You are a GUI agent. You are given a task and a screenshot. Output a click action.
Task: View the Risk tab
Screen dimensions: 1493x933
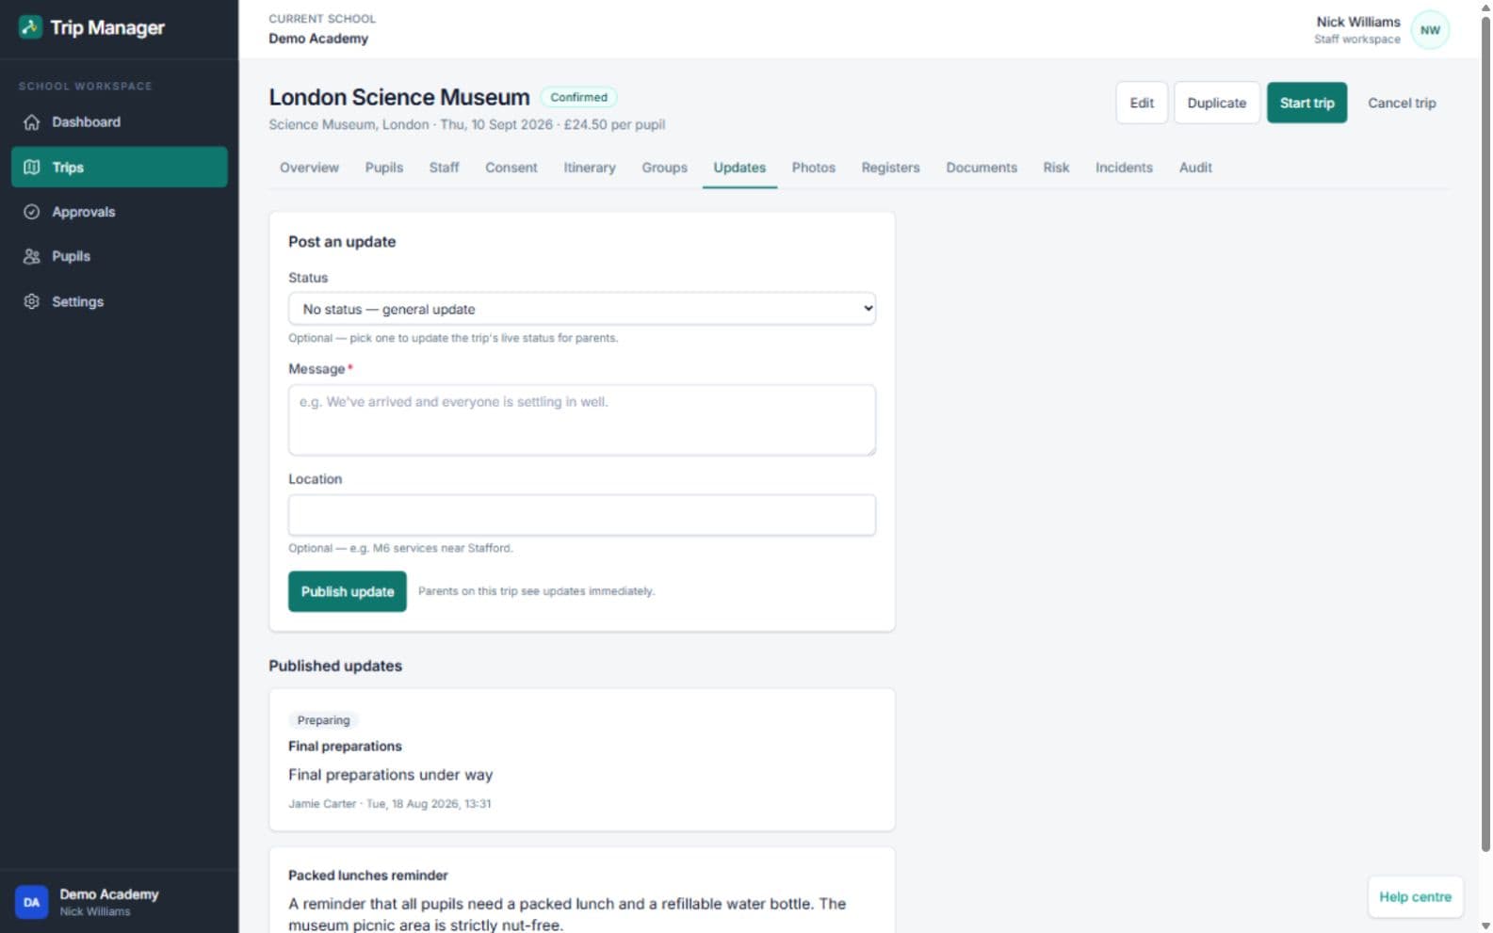tap(1055, 168)
